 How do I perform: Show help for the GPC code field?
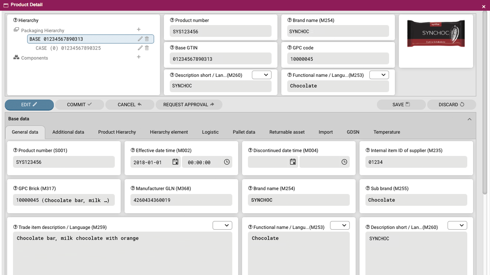290,48
